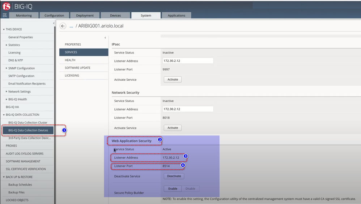Click the IPsec Listener Address field

point(188,61)
